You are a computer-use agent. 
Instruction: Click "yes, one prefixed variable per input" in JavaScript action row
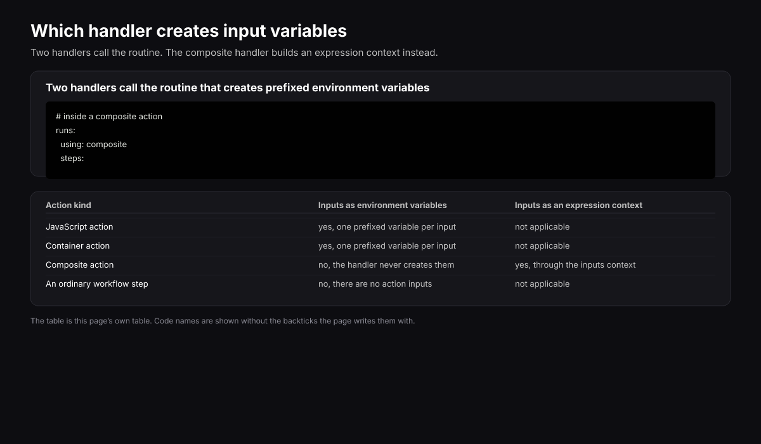pyautogui.click(x=387, y=226)
